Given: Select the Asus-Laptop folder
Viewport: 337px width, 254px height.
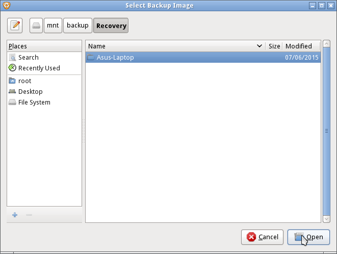Looking at the screenshot, I should [115, 58].
